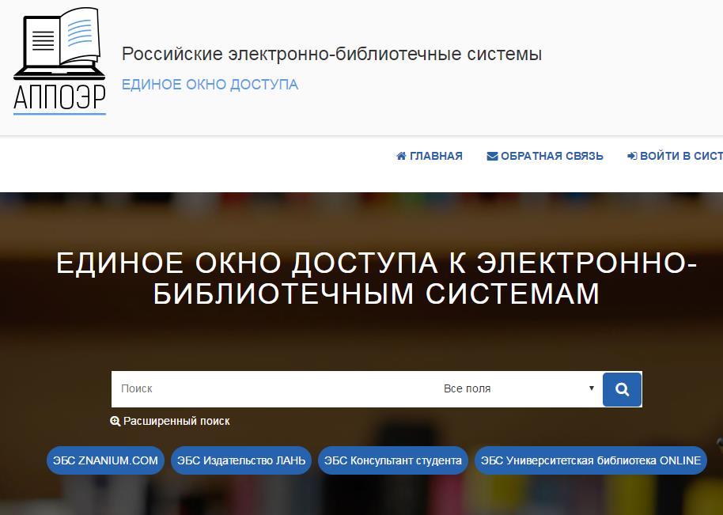Select ВОЙТИ В СИСТЕМУ in the navigation
This screenshot has width=723, height=515.
[680, 156]
